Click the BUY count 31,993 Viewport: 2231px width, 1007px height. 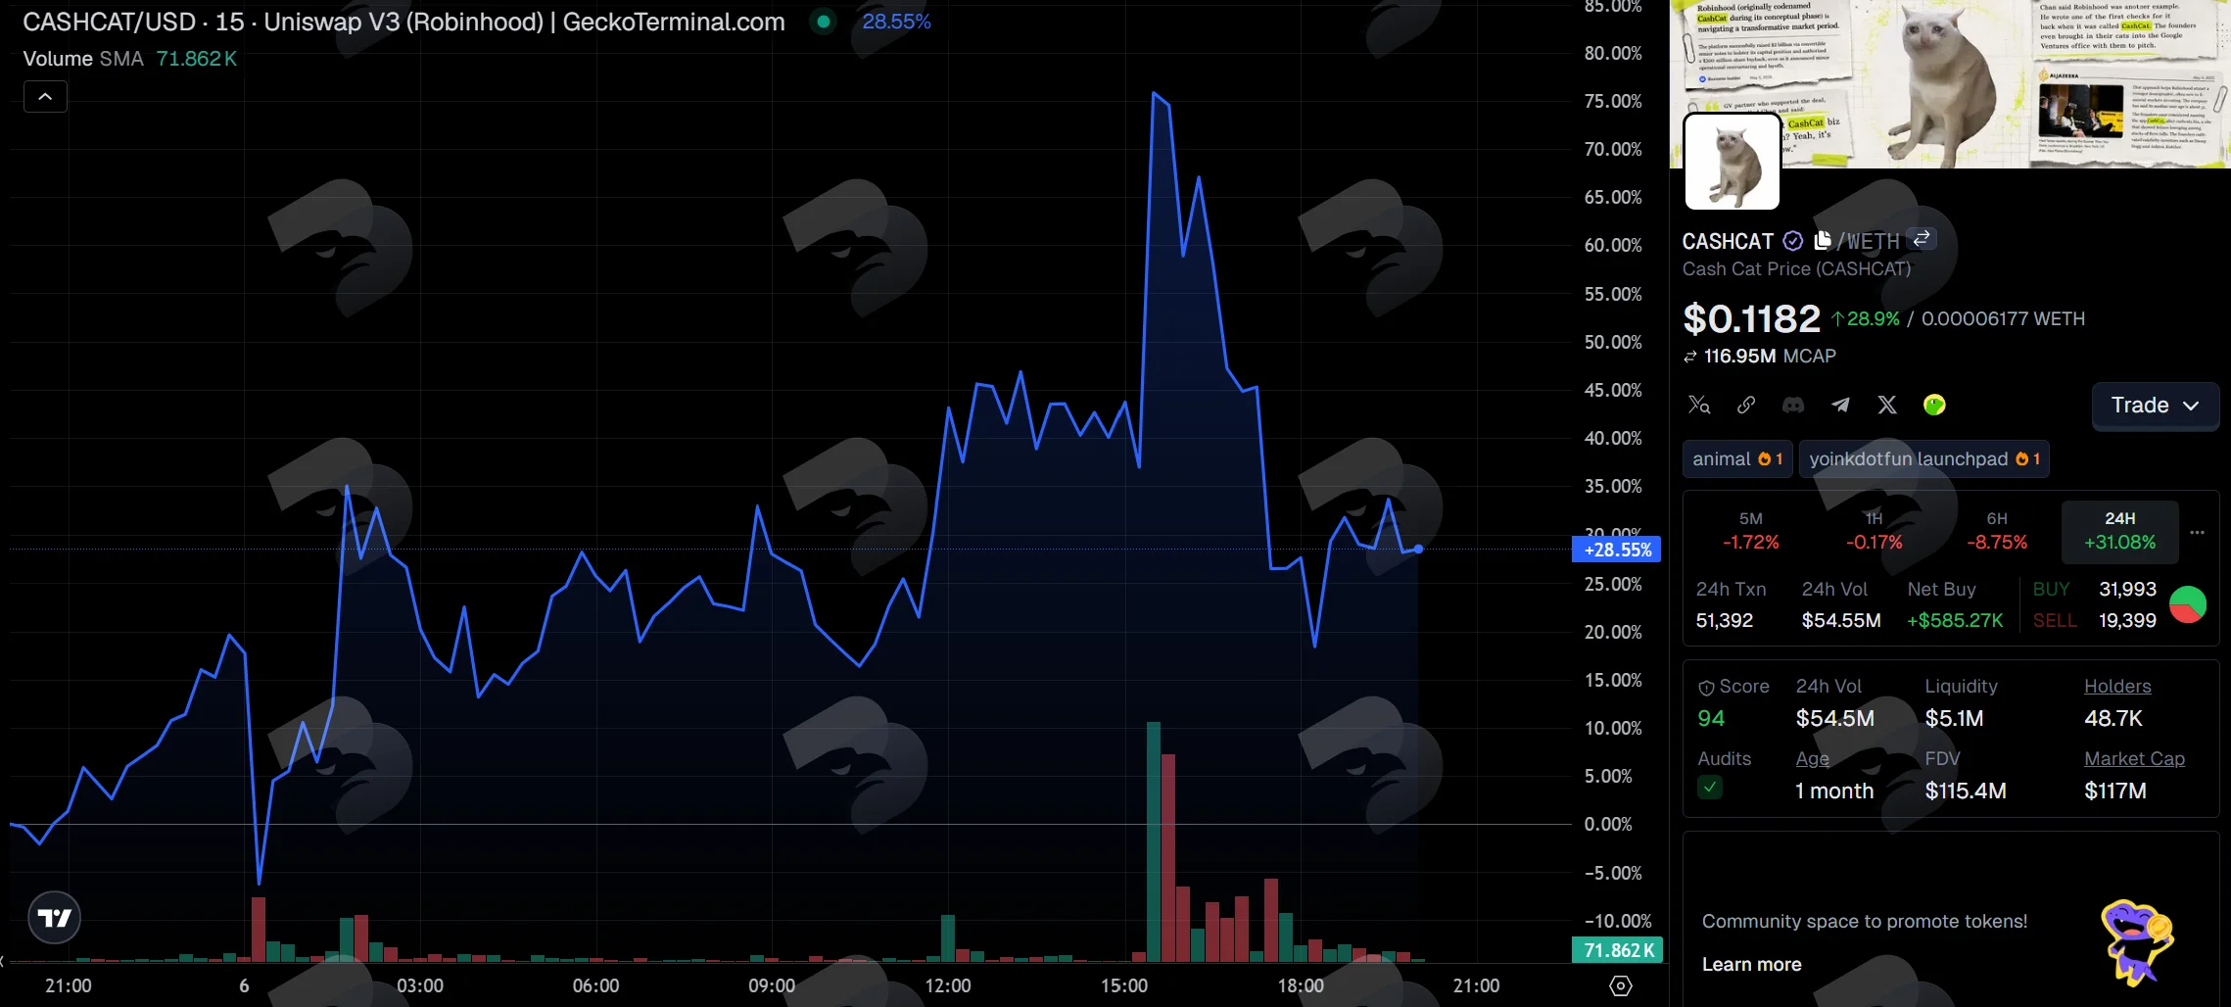[2127, 589]
